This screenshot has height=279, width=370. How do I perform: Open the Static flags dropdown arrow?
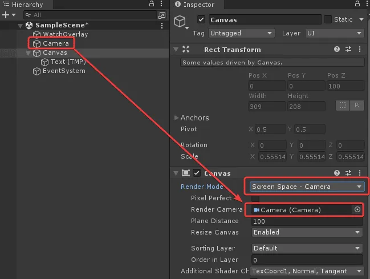click(361, 19)
